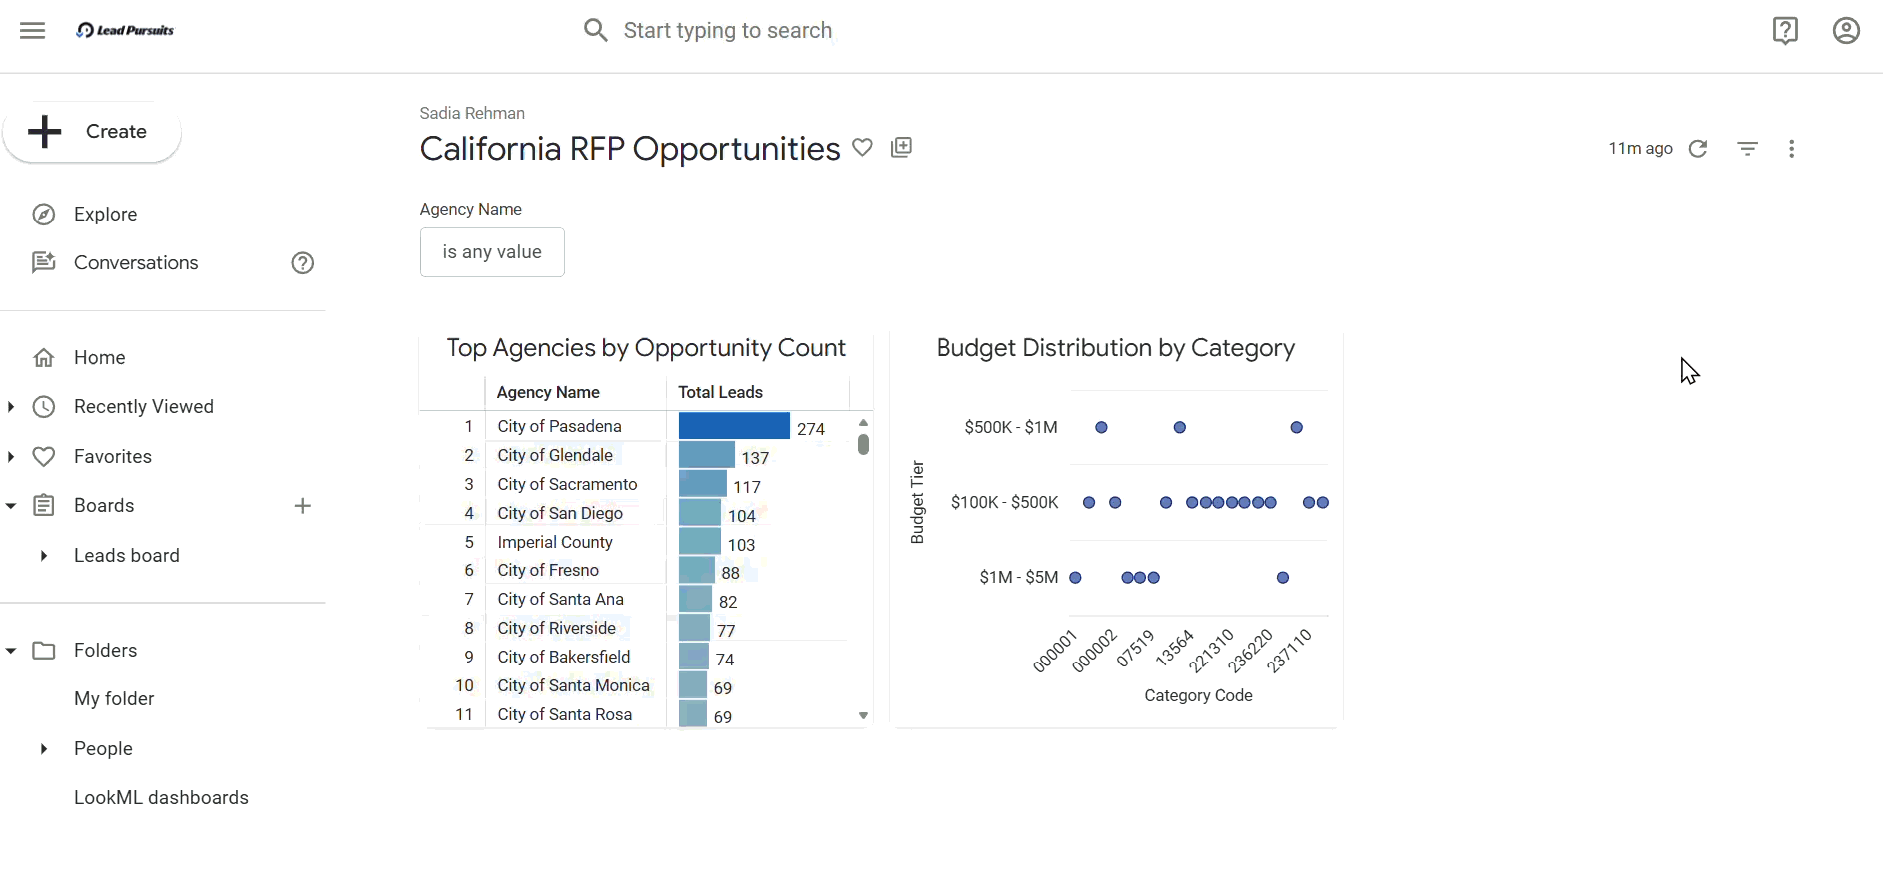
Task: Sort by Agency Name column header
Action: [x=548, y=393]
